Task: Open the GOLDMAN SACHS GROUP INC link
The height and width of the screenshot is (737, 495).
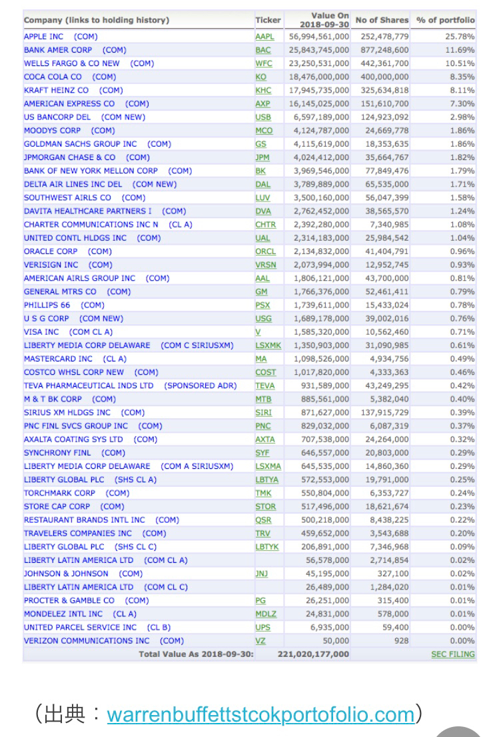Action: point(97,144)
